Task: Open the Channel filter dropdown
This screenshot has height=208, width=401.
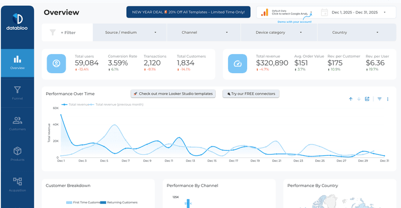Action: click(204, 33)
